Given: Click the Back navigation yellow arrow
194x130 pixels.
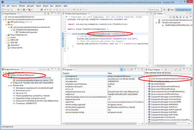Looking at the screenshot, I should (78, 10).
